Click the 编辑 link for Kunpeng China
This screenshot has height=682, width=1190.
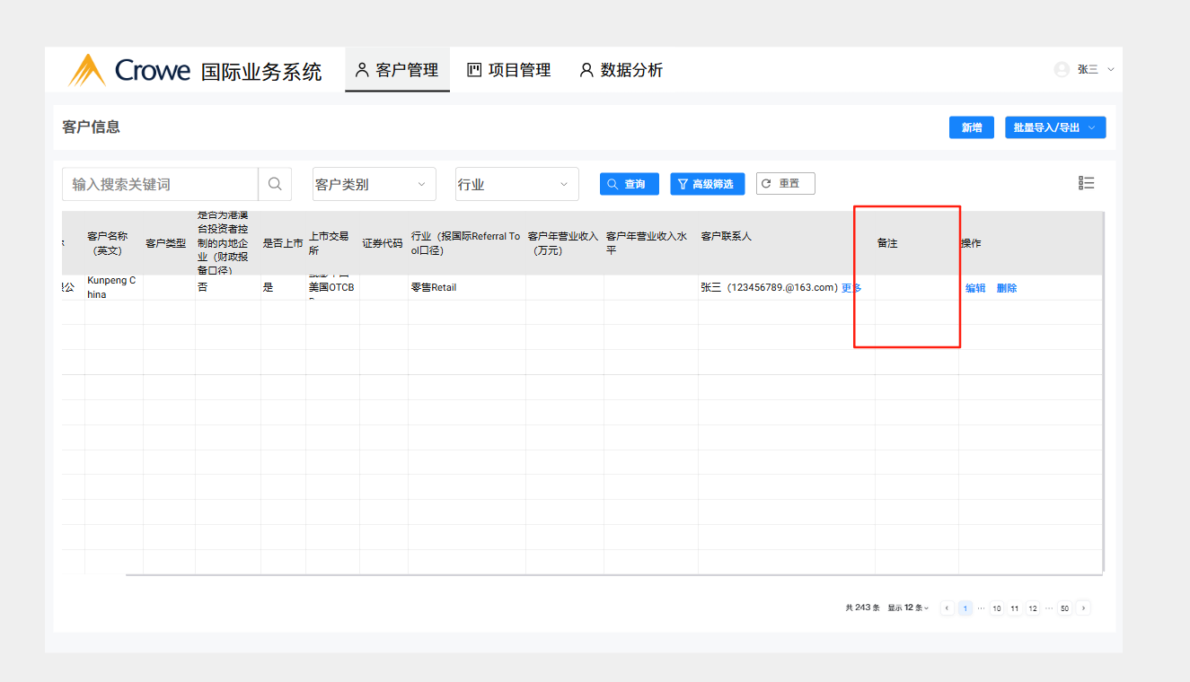[975, 288]
